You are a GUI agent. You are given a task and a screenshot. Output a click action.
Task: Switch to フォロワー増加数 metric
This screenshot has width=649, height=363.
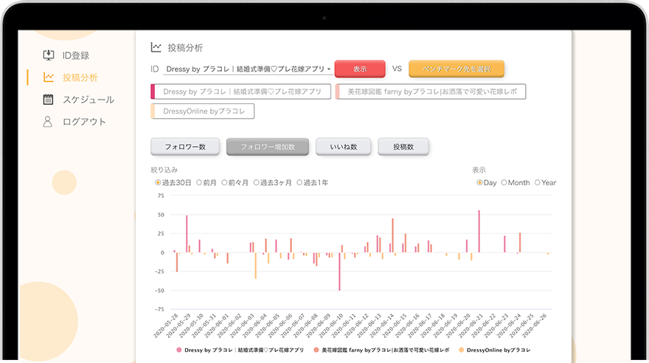click(268, 147)
